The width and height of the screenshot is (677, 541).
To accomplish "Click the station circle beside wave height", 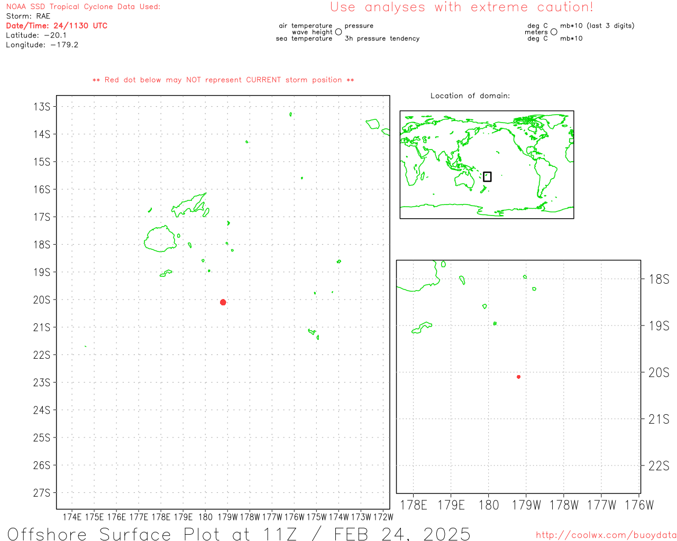I will 338,32.
